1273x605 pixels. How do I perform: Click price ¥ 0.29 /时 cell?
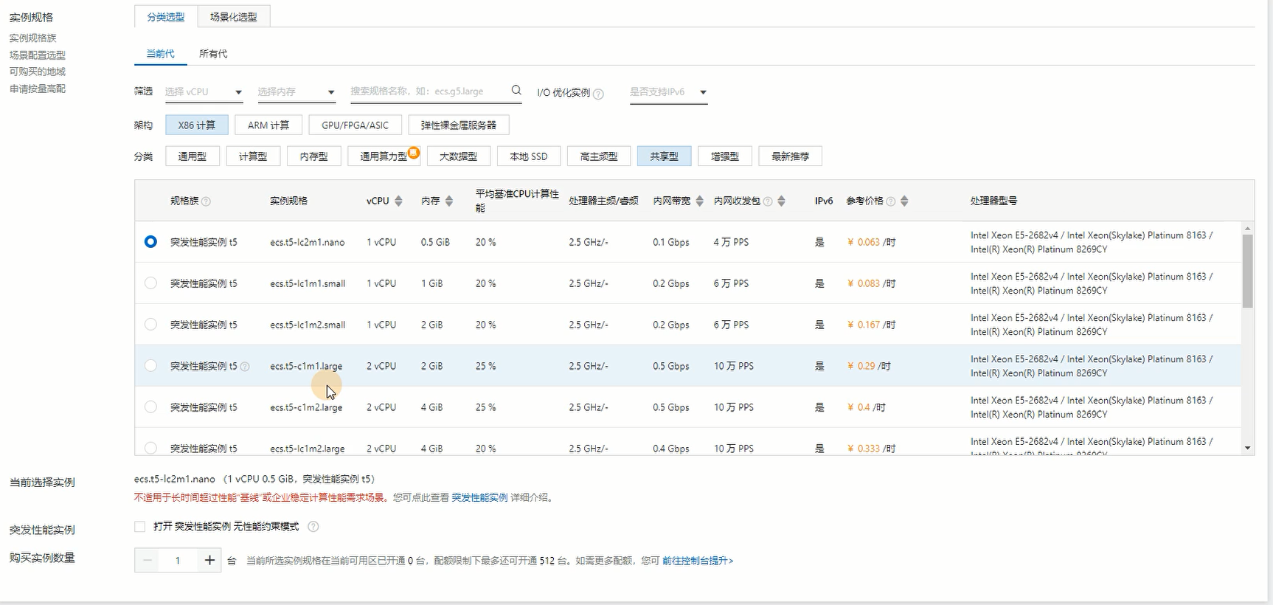click(x=869, y=366)
